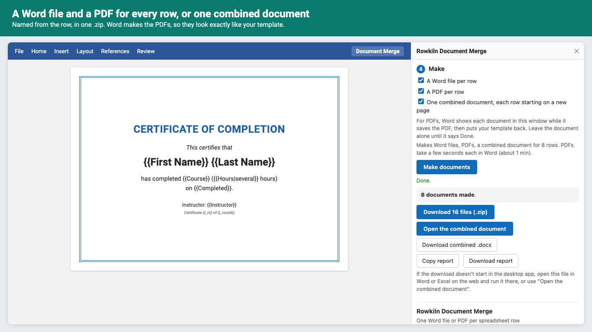592x332 pixels.
Task: Copy the report
Action: (438, 261)
